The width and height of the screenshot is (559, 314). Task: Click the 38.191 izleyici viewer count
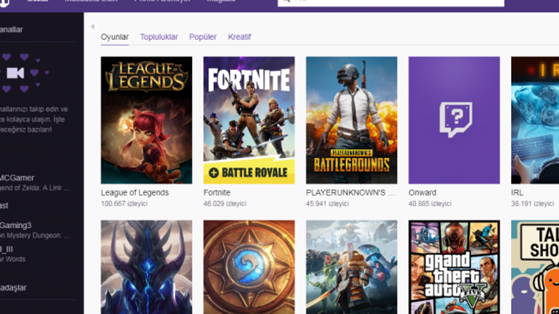tap(533, 204)
